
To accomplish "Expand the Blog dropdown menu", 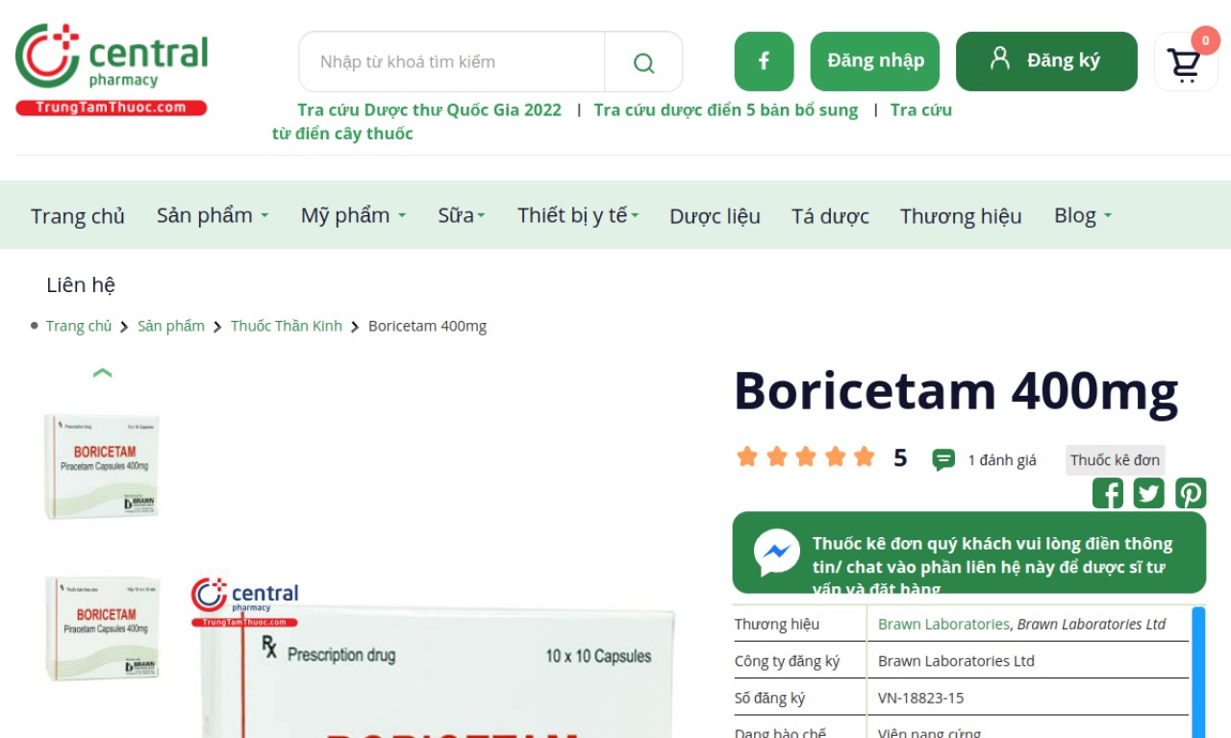I will click(1083, 215).
